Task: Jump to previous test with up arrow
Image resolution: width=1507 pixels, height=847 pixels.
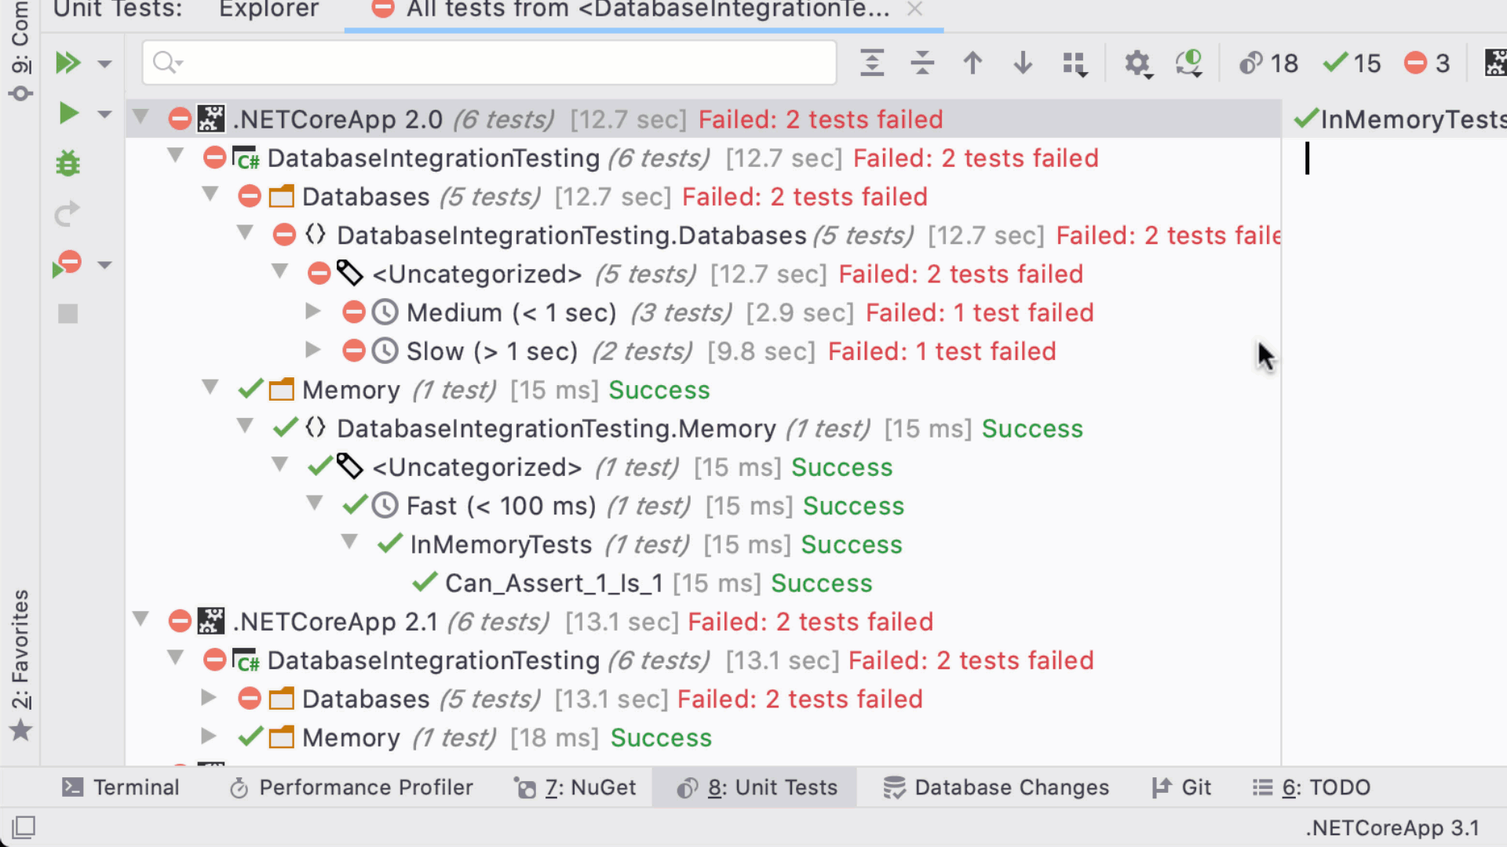Action: [972, 63]
